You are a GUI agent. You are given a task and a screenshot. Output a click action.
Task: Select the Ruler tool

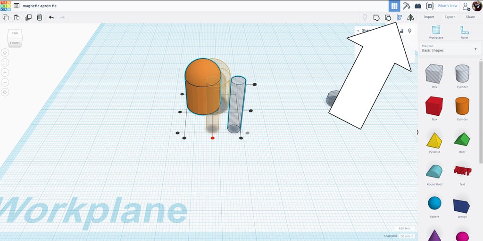pyautogui.click(x=465, y=32)
